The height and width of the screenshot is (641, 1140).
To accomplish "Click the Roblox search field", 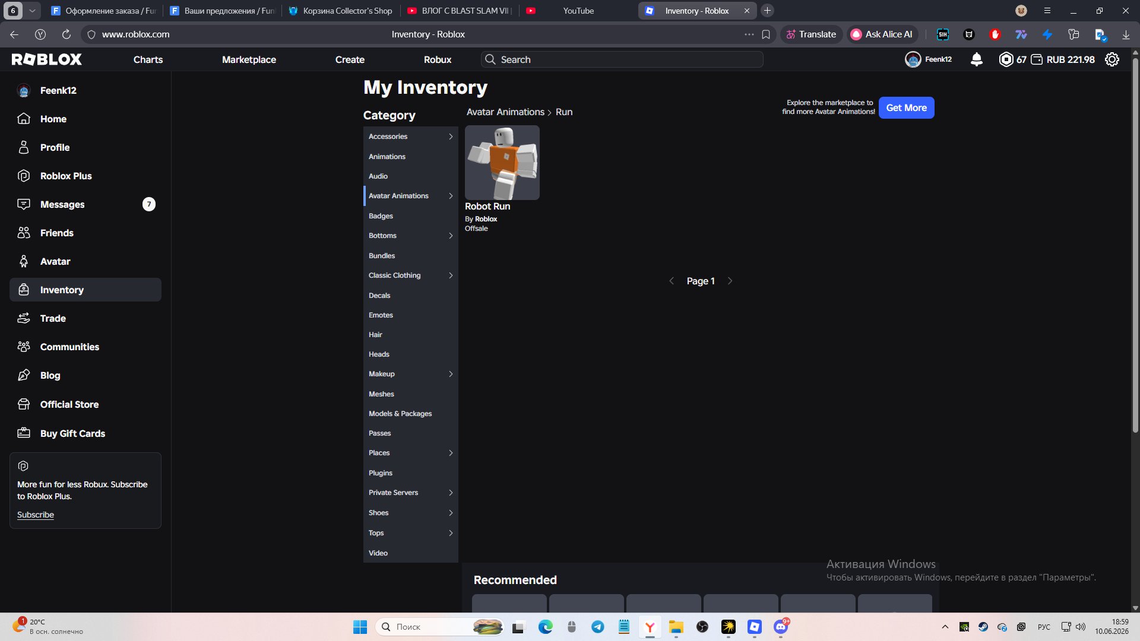I will click(622, 59).
